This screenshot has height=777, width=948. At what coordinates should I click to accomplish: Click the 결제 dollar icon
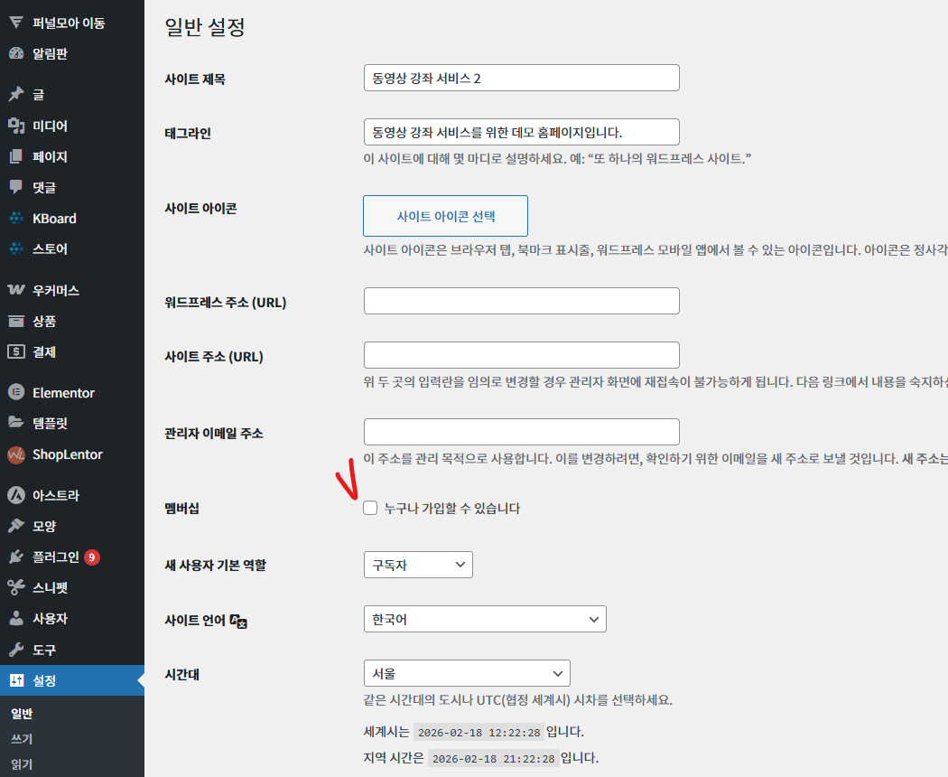click(16, 351)
